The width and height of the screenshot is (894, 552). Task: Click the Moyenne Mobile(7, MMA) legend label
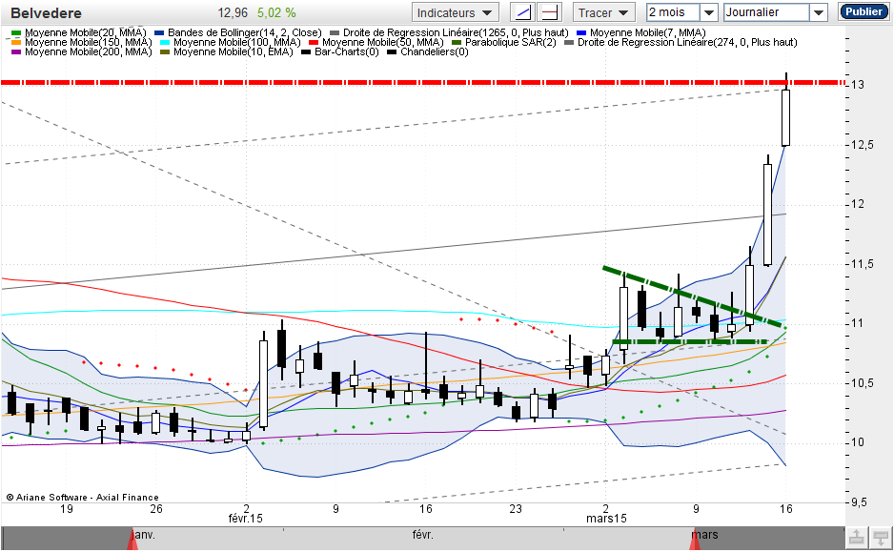[648, 33]
